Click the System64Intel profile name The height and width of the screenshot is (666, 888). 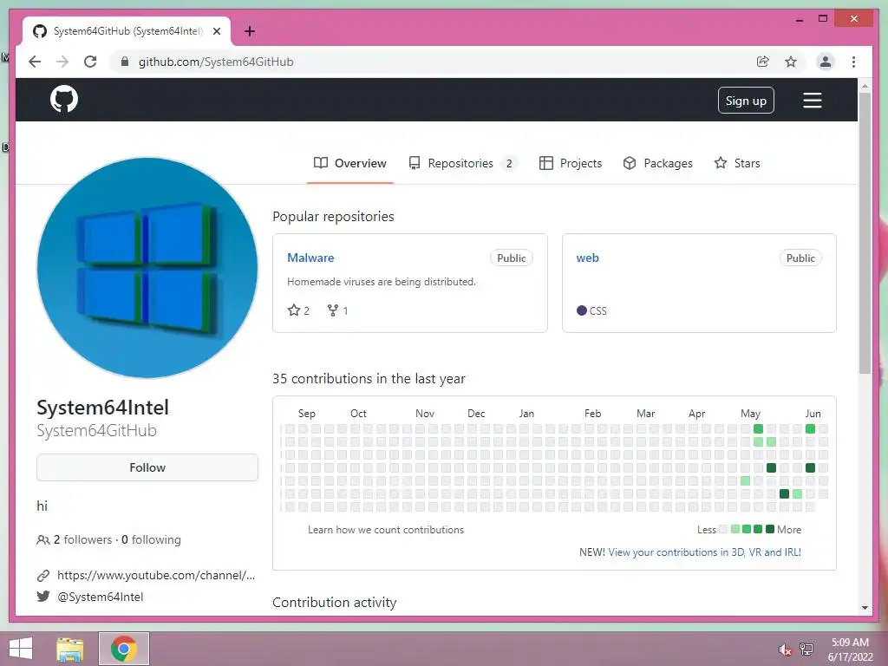coord(102,408)
